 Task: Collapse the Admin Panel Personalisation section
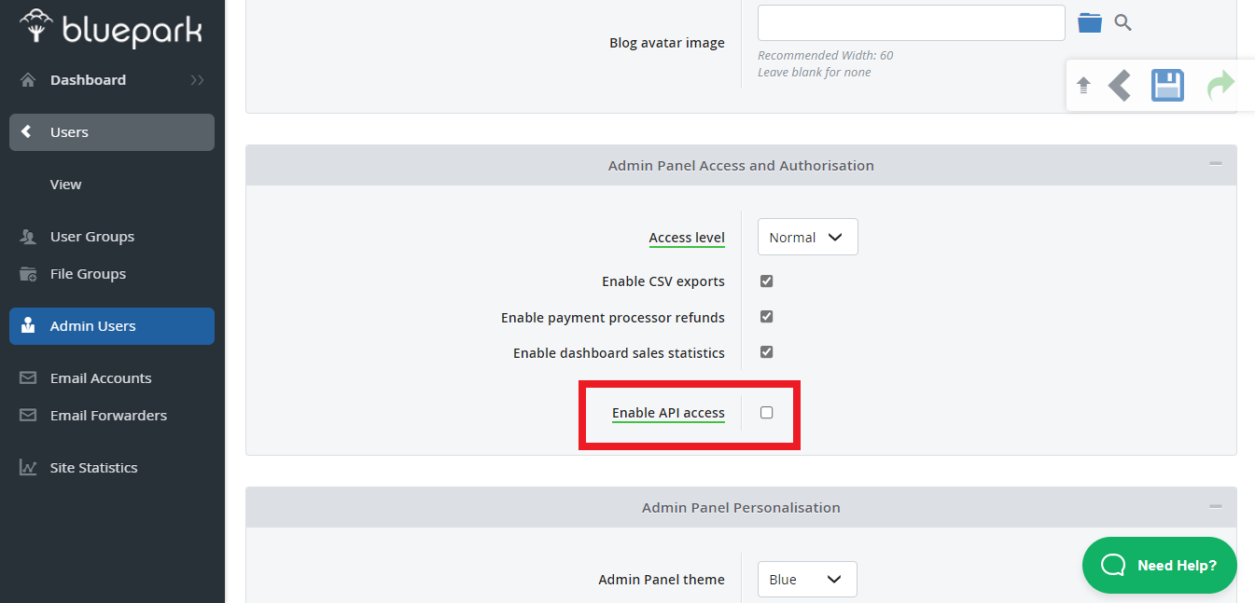[x=1215, y=507]
